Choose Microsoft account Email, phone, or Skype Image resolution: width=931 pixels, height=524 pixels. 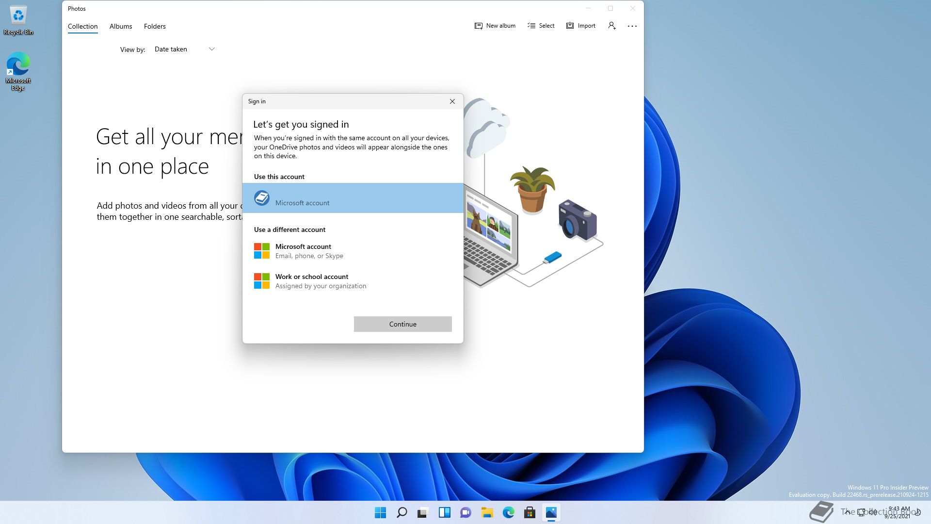click(353, 251)
